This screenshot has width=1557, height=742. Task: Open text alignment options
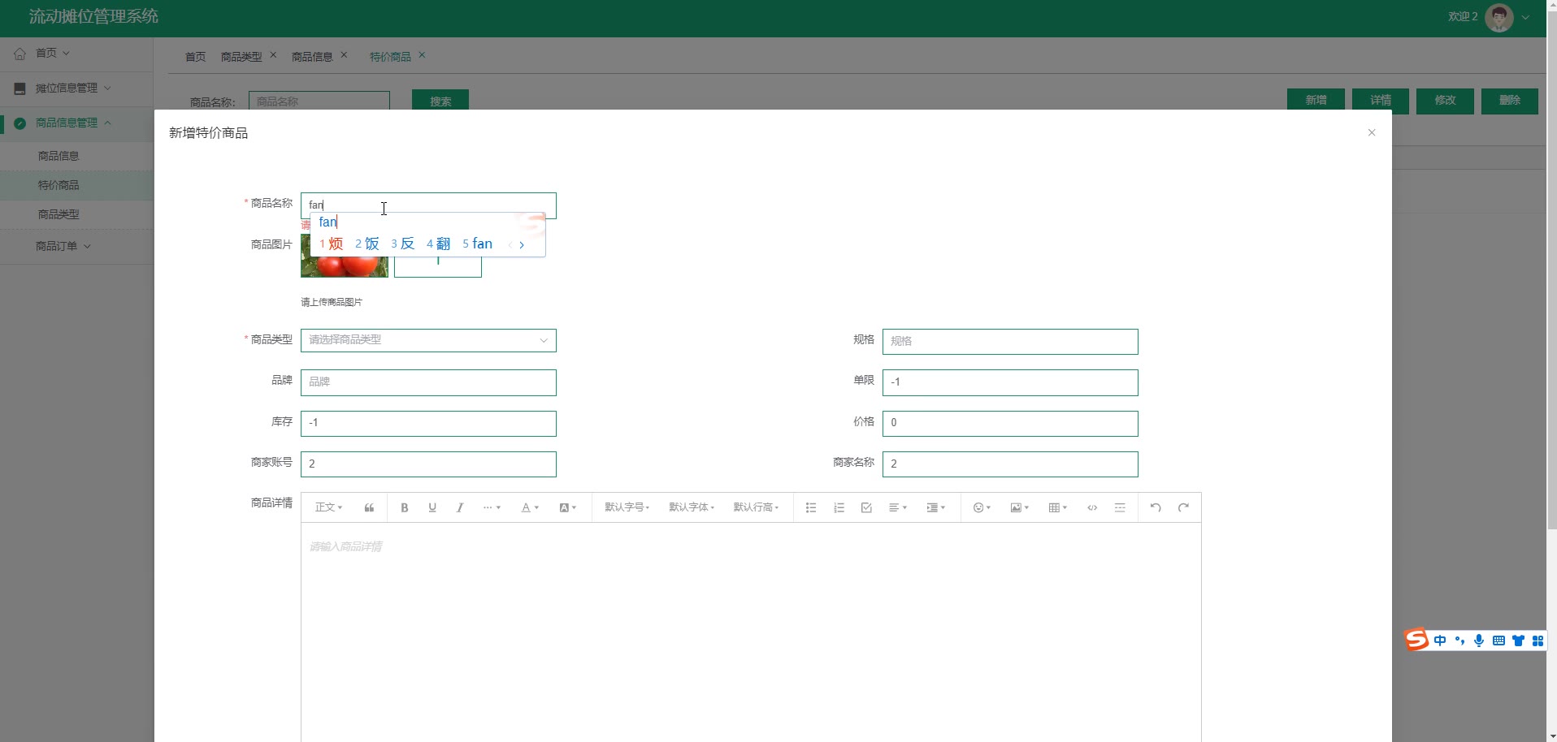click(898, 507)
